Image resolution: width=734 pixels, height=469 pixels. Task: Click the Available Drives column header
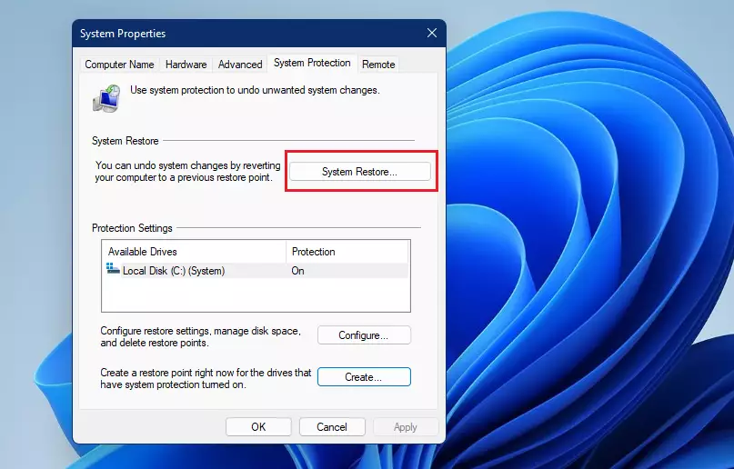pyautogui.click(x=194, y=252)
